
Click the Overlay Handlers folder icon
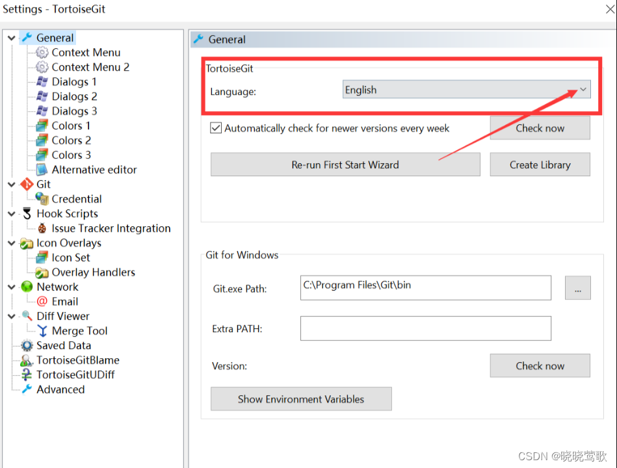point(42,272)
